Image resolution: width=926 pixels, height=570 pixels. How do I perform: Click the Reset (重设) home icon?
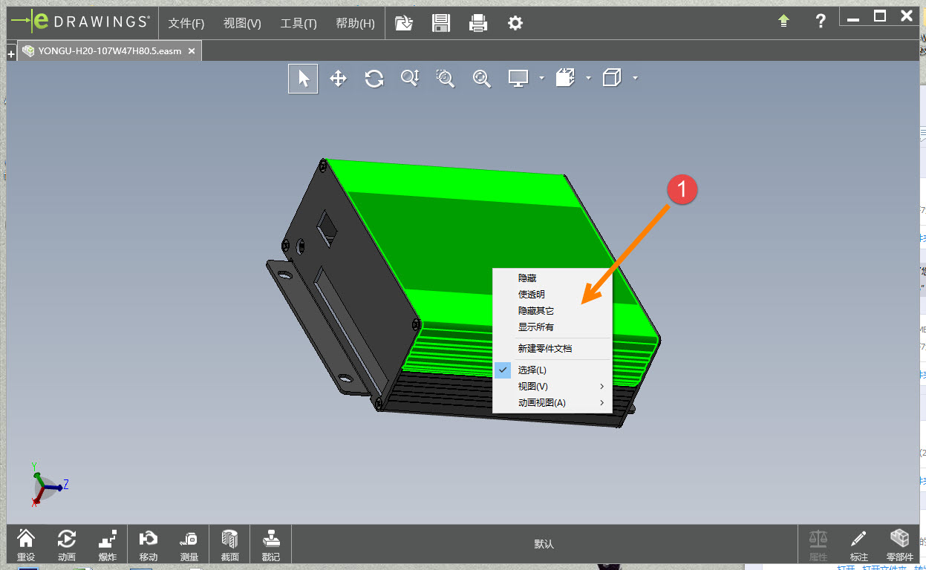(x=26, y=544)
